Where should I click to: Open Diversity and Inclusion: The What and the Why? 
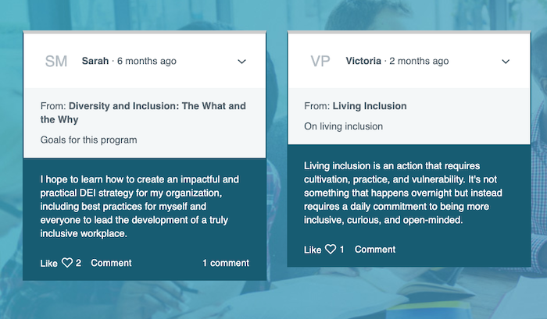point(143,112)
